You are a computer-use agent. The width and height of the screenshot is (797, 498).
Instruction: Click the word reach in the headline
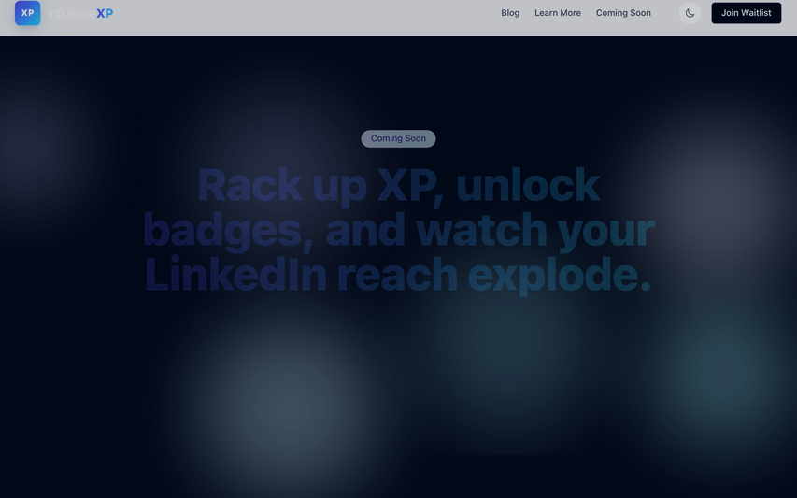click(x=397, y=275)
